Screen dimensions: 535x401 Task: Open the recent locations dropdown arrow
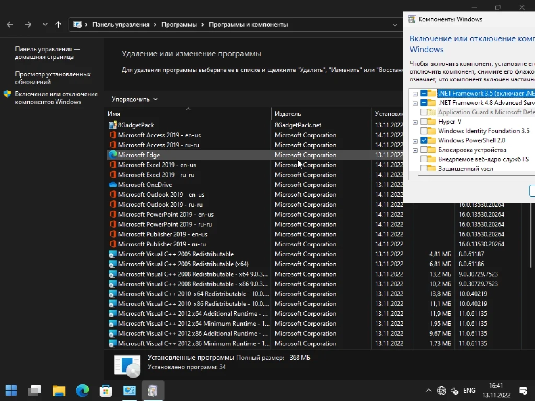pos(45,25)
